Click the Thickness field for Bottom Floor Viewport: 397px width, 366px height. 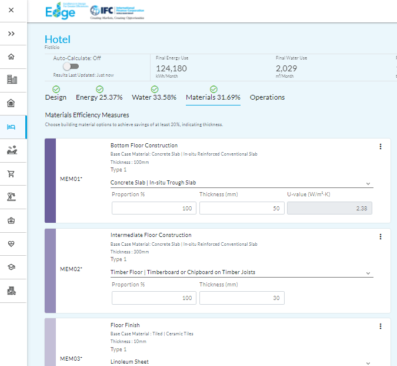point(242,208)
